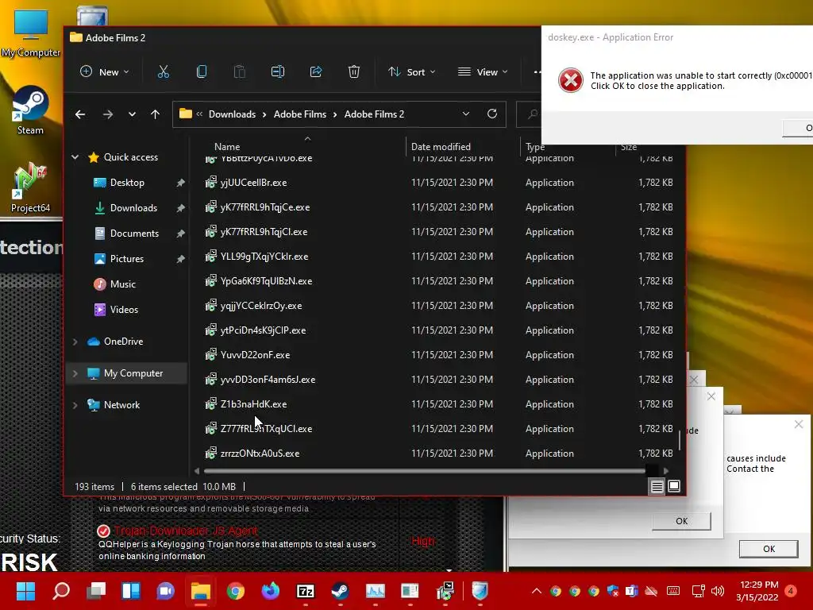813x610 pixels.
Task: Open 7-Zip from the taskbar
Action: coord(306,591)
